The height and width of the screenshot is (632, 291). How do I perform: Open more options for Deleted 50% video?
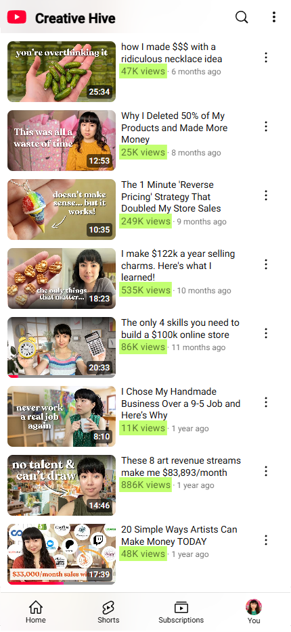click(x=265, y=126)
